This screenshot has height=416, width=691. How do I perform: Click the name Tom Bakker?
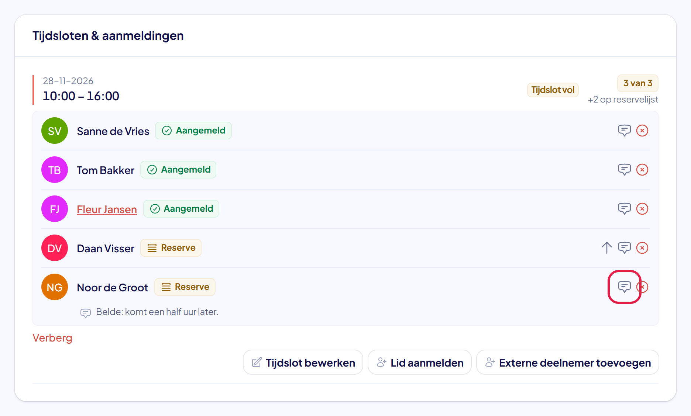(106, 170)
